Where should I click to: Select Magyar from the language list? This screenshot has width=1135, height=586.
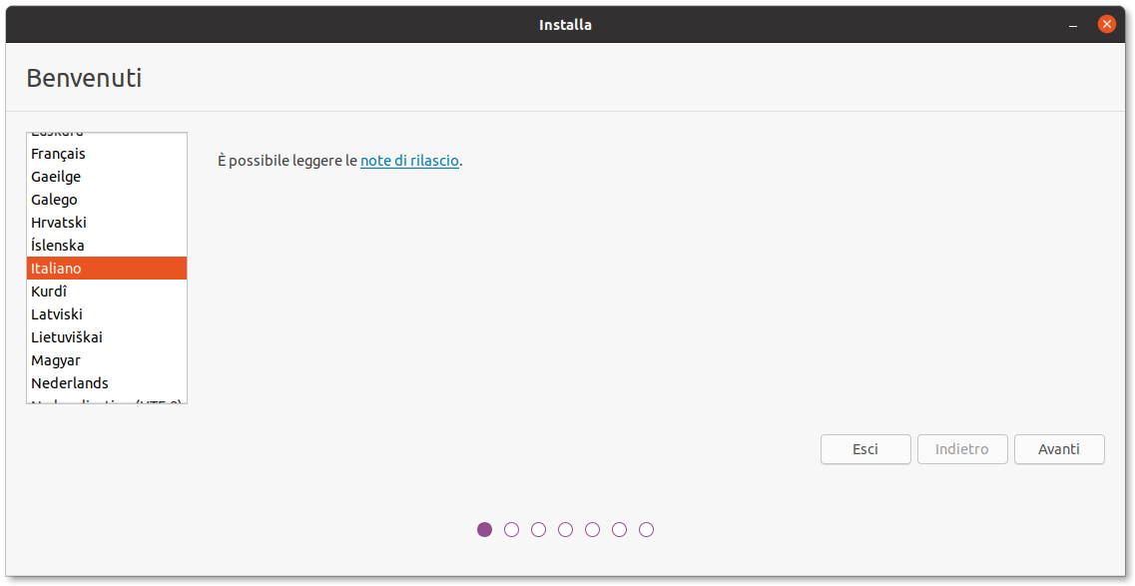[56, 360]
